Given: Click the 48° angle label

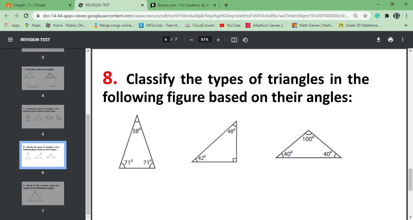Looking at the screenshot, I should coord(231,131).
